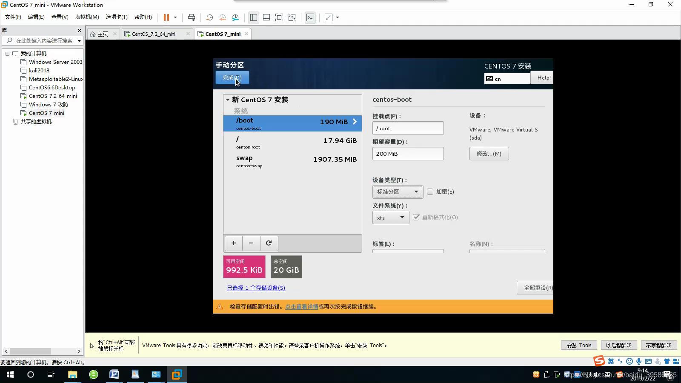Click the Help! button
Image resolution: width=681 pixels, height=383 pixels.
542,78
